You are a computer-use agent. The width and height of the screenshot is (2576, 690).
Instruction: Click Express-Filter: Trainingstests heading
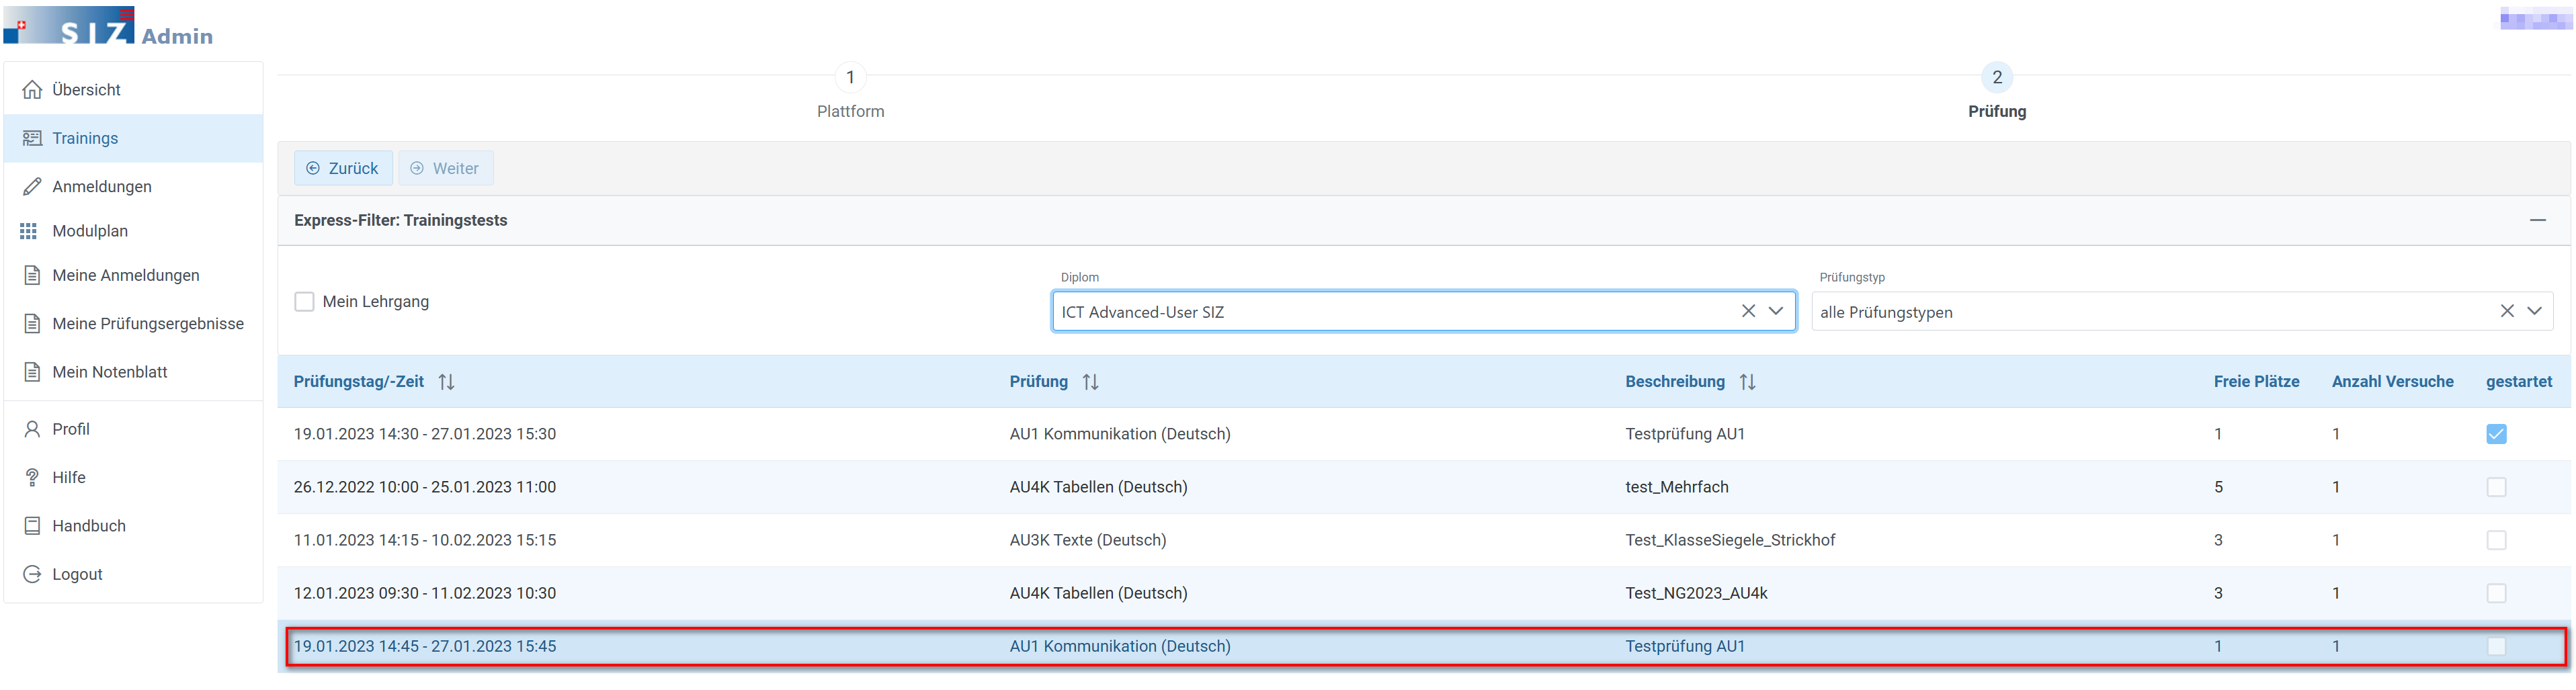pos(400,221)
